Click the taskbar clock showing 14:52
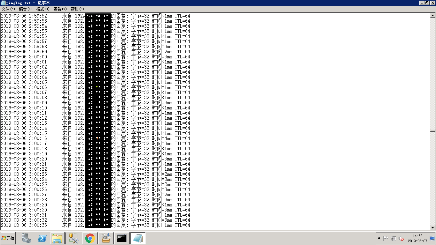Screen dimensions: 436x245 tap(417, 238)
